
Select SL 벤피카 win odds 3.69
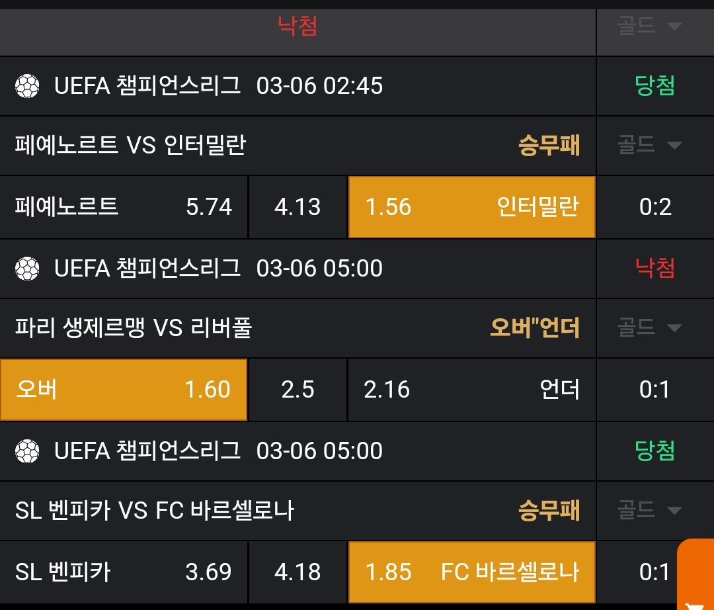pyautogui.click(x=124, y=572)
